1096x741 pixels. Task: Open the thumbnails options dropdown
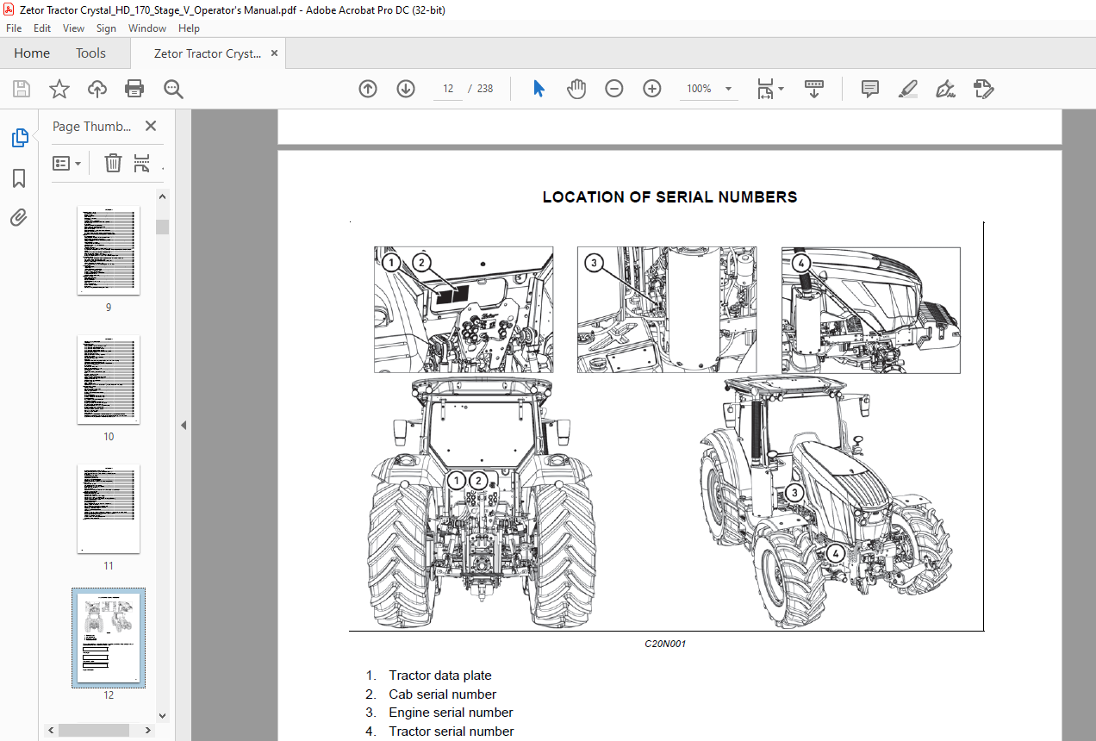[x=66, y=163]
